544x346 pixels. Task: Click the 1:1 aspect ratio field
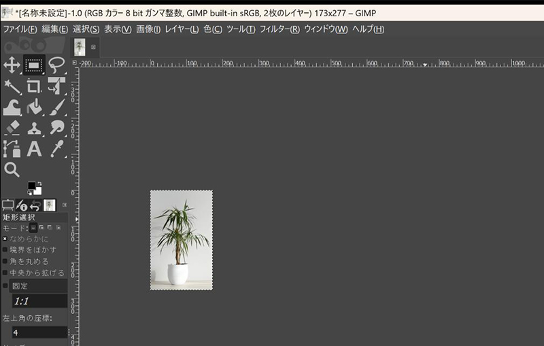pyautogui.click(x=39, y=301)
